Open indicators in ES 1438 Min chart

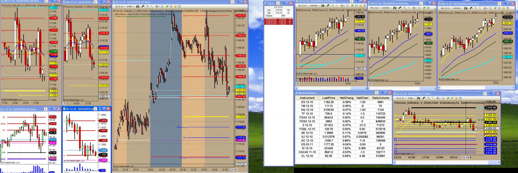click(x=352, y=5)
